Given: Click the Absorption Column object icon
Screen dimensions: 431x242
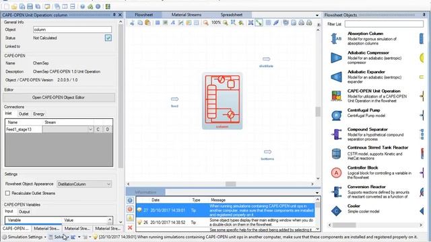Looking at the screenshot, I should [336, 38].
